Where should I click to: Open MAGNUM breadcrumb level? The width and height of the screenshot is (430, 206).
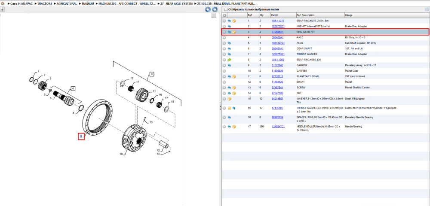click(88, 4)
